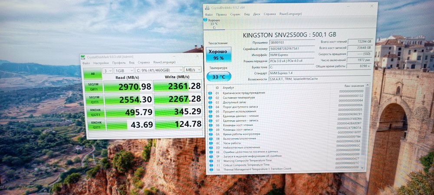Open Профиль menu in CrystalDiskMark
The width and height of the screenshot is (434, 195).
(x=119, y=63)
